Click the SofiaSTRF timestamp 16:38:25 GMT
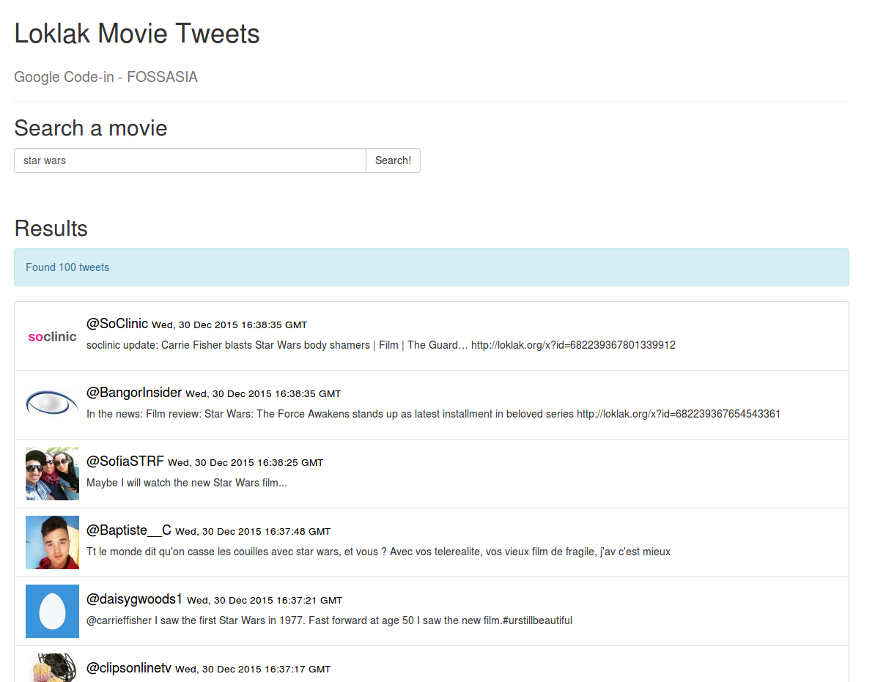Image resolution: width=875 pixels, height=682 pixels. 245,463
